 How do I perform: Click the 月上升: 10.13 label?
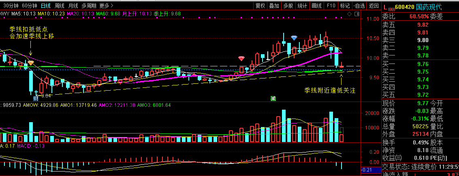[137, 14]
